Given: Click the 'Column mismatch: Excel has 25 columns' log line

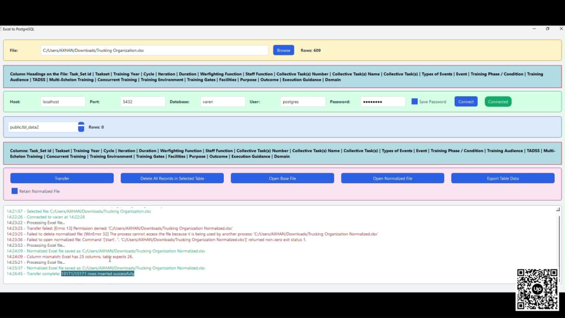Looking at the screenshot, I should click(x=70, y=257).
